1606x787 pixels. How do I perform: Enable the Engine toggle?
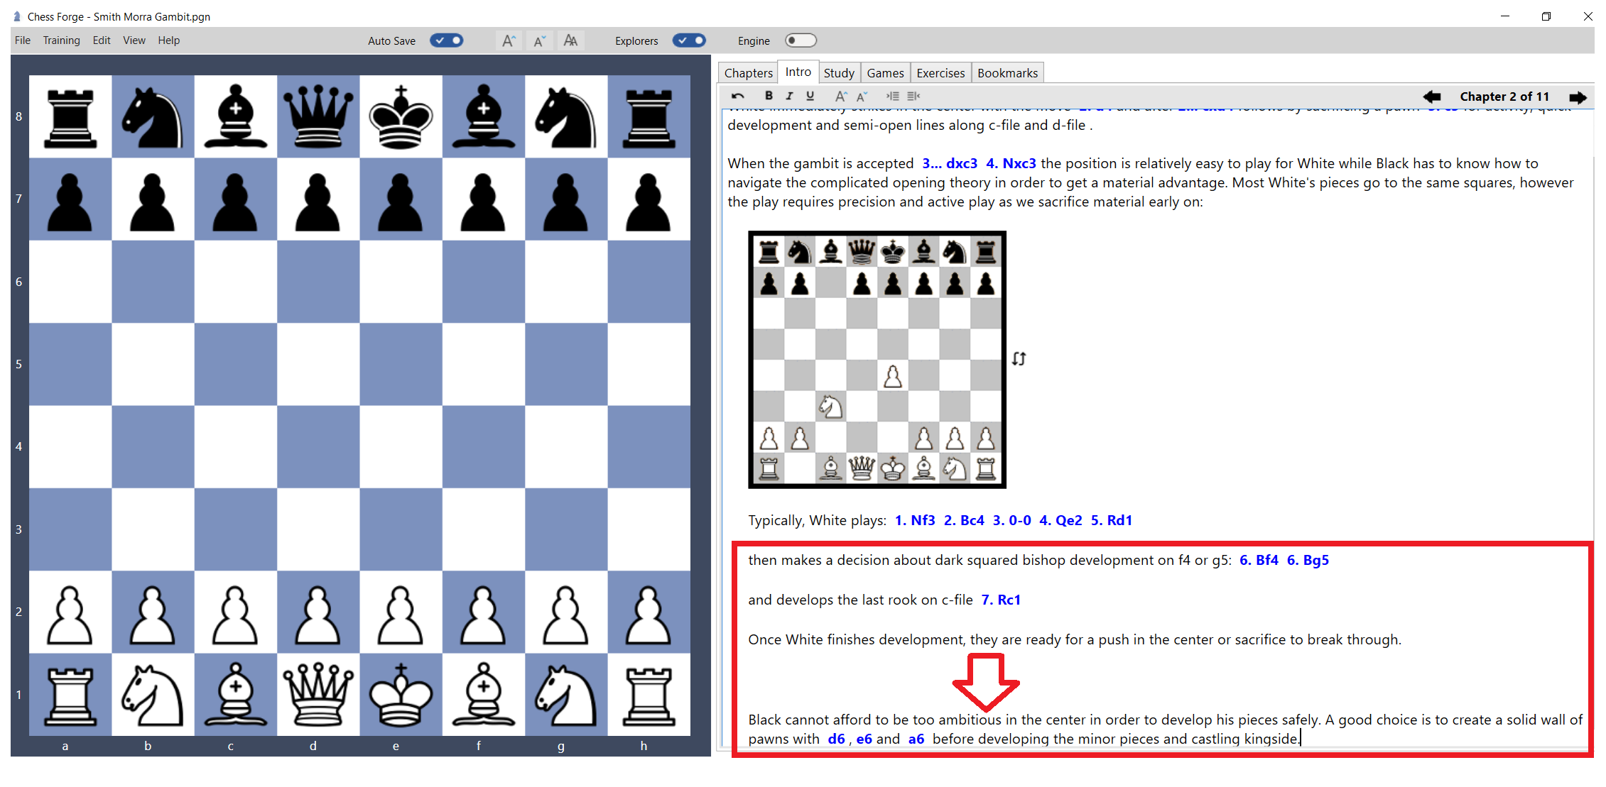coord(801,40)
